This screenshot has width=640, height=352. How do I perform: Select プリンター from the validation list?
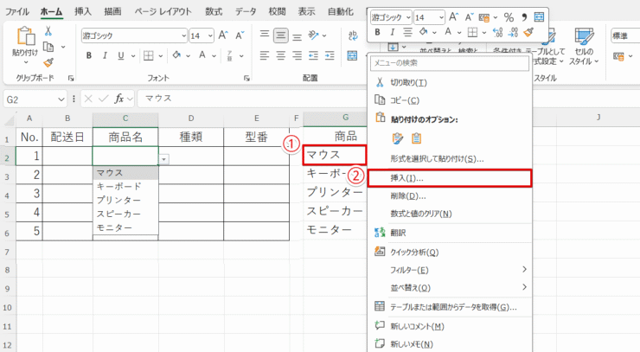(119, 200)
